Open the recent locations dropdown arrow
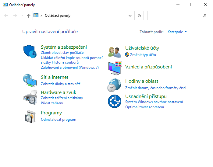The width and height of the screenshot is (213, 167). click(x=23, y=16)
